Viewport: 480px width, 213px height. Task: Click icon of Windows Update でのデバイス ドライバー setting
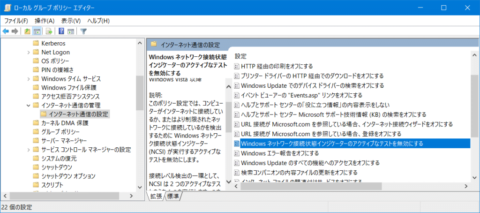tap(236, 85)
